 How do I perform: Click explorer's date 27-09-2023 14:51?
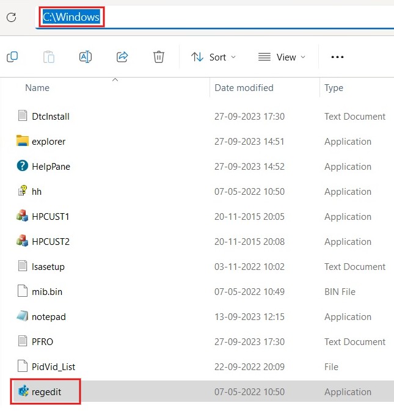click(249, 142)
